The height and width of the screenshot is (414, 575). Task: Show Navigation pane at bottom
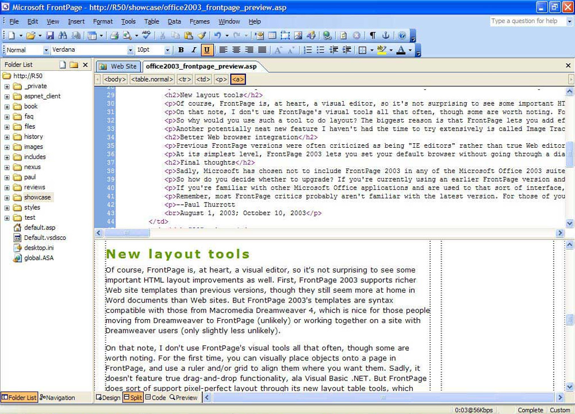tap(57, 397)
